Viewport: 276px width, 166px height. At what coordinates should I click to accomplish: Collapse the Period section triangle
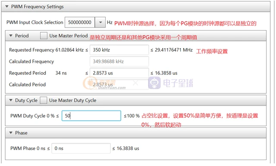tap(11, 36)
